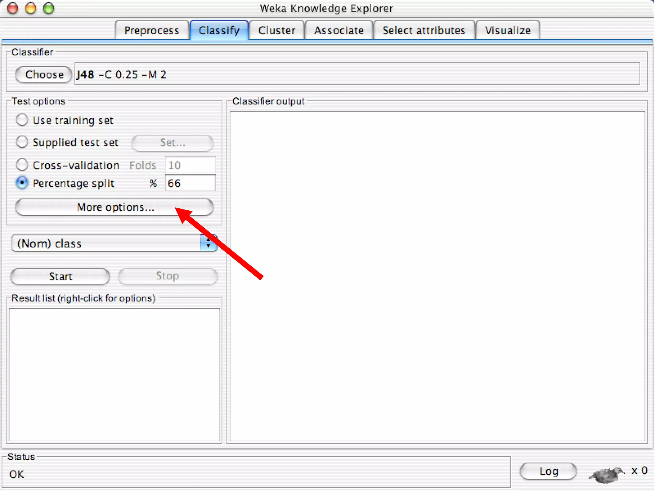Click the More options... button
Image resolution: width=655 pixels, height=491 pixels.
(x=114, y=207)
